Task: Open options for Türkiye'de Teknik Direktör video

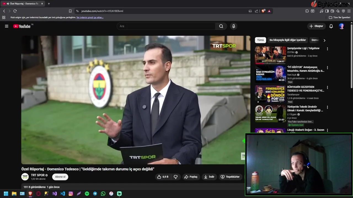Action: click(327, 107)
